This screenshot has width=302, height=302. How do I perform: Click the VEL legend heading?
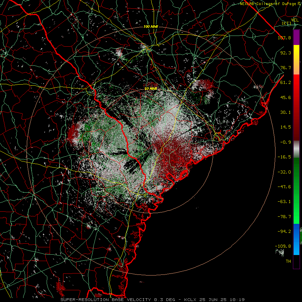295,20
